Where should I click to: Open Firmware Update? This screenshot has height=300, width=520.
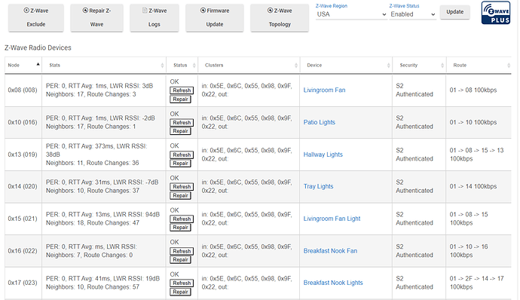(215, 18)
